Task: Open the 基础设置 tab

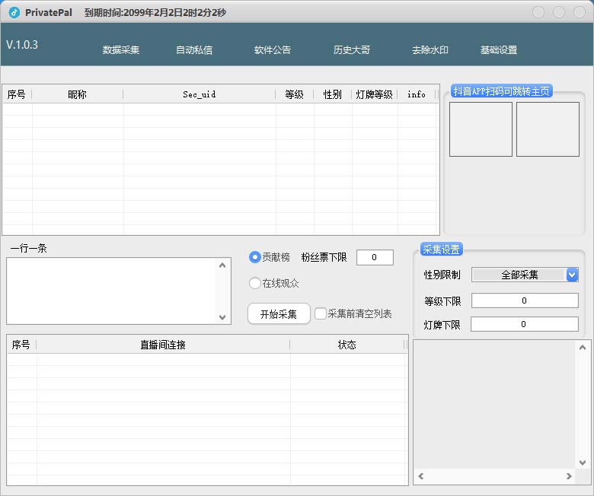Action: click(x=499, y=50)
